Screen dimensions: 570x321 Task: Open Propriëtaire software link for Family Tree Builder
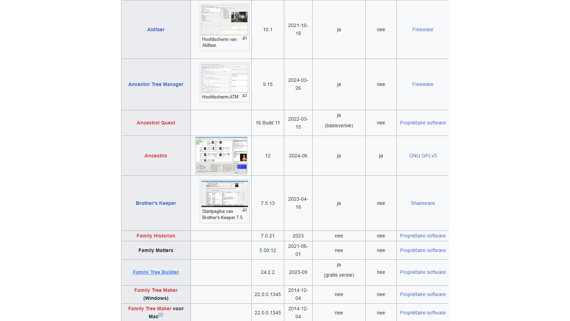click(423, 272)
